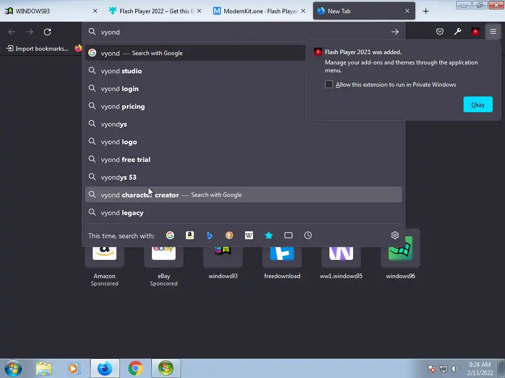This screenshot has width=505, height=378.
Task: Pick the 'vyondys' suggestion
Action: point(244,124)
